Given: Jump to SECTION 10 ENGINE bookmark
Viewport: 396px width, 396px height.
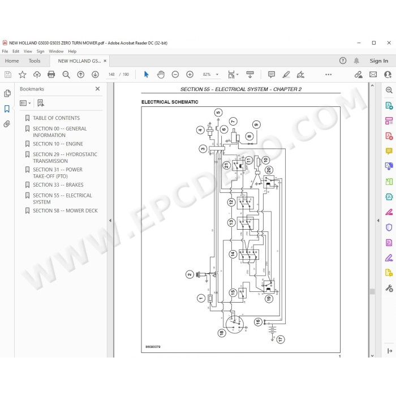Looking at the screenshot, I should (x=58, y=144).
